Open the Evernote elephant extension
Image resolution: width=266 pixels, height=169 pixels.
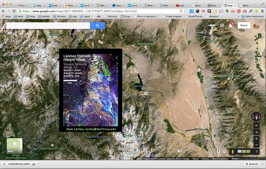click(227, 11)
